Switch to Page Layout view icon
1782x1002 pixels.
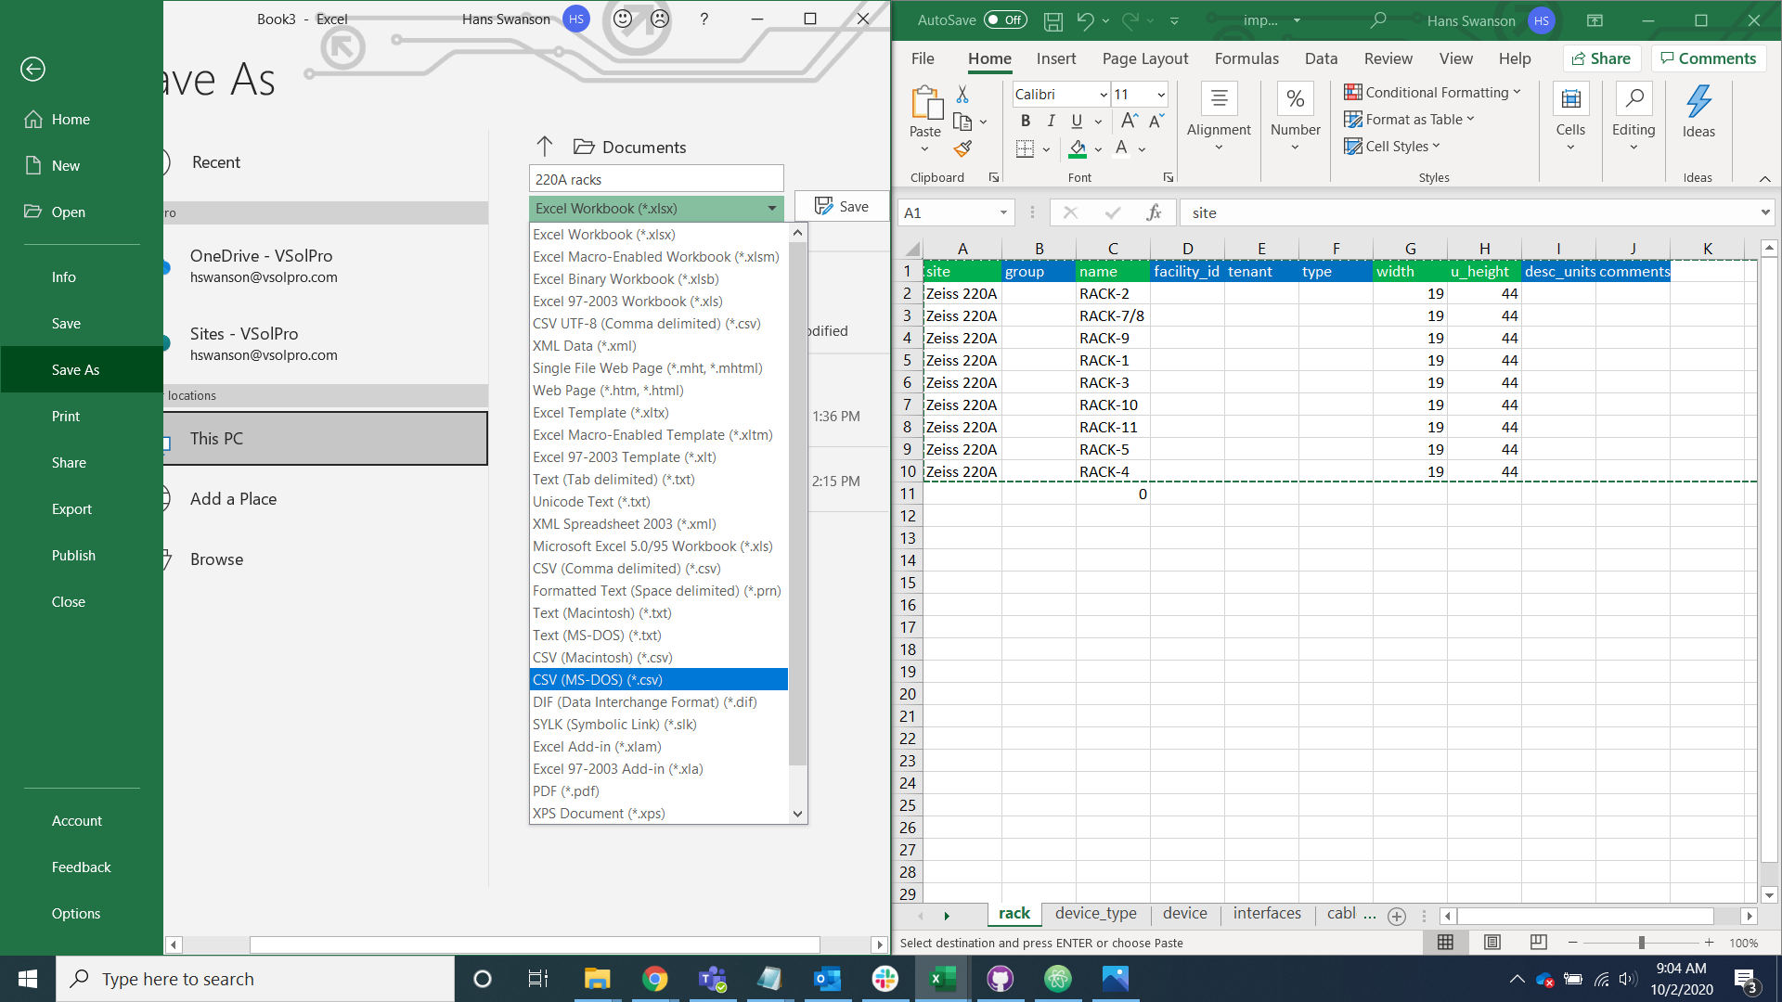pos(1492,943)
